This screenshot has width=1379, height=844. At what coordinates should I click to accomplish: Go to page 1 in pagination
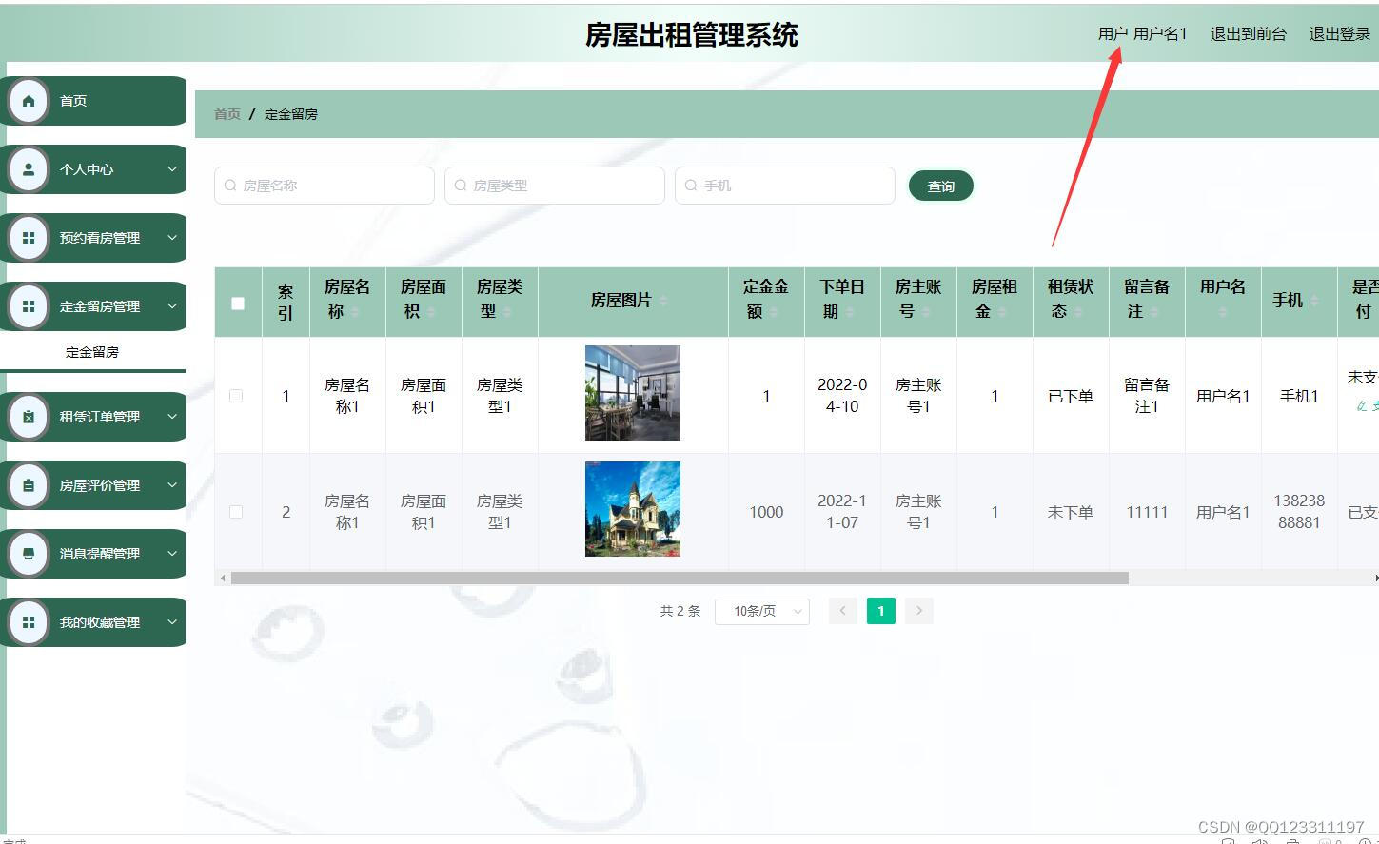[881, 611]
